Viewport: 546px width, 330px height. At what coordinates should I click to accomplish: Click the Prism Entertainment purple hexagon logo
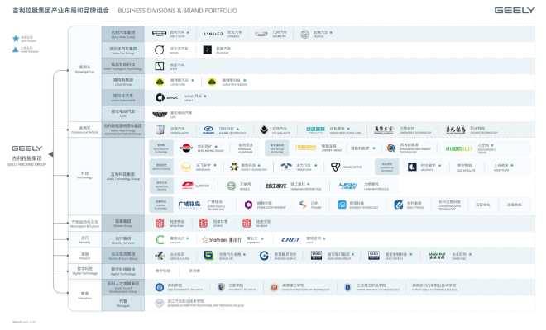click(x=248, y=205)
